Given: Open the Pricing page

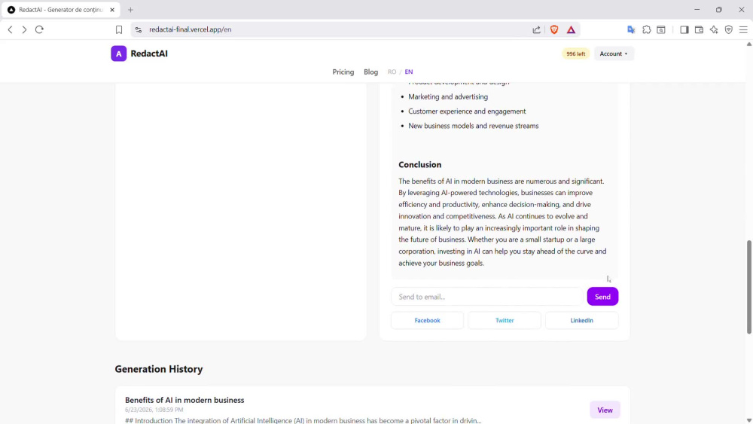Looking at the screenshot, I should (x=343, y=72).
